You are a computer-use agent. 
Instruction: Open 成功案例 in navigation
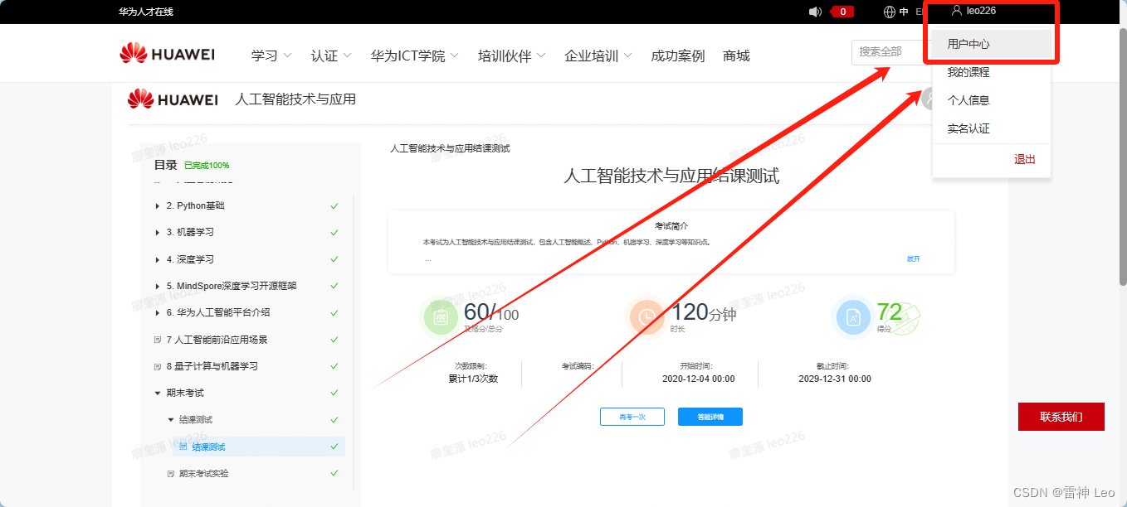click(x=678, y=56)
